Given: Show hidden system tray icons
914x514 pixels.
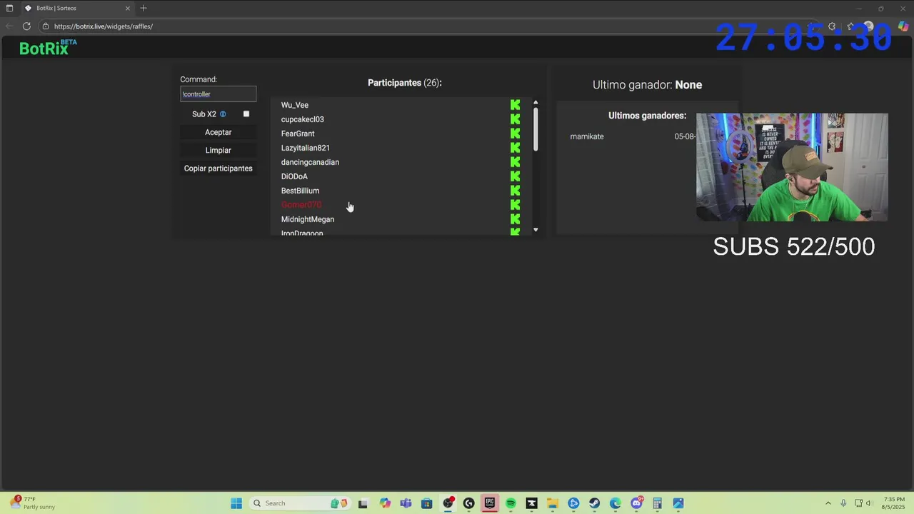Looking at the screenshot, I should pyautogui.click(x=828, y=503).
